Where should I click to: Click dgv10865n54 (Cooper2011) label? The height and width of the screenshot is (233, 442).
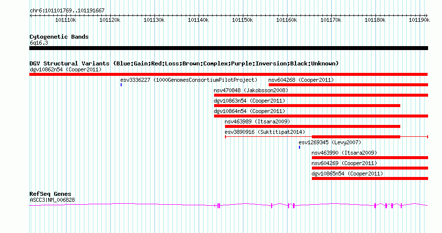(347, 174)
